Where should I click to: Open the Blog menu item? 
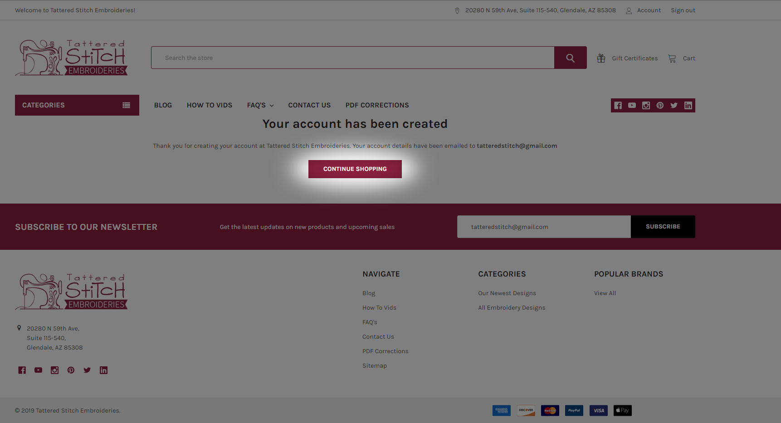pos(163,105)
